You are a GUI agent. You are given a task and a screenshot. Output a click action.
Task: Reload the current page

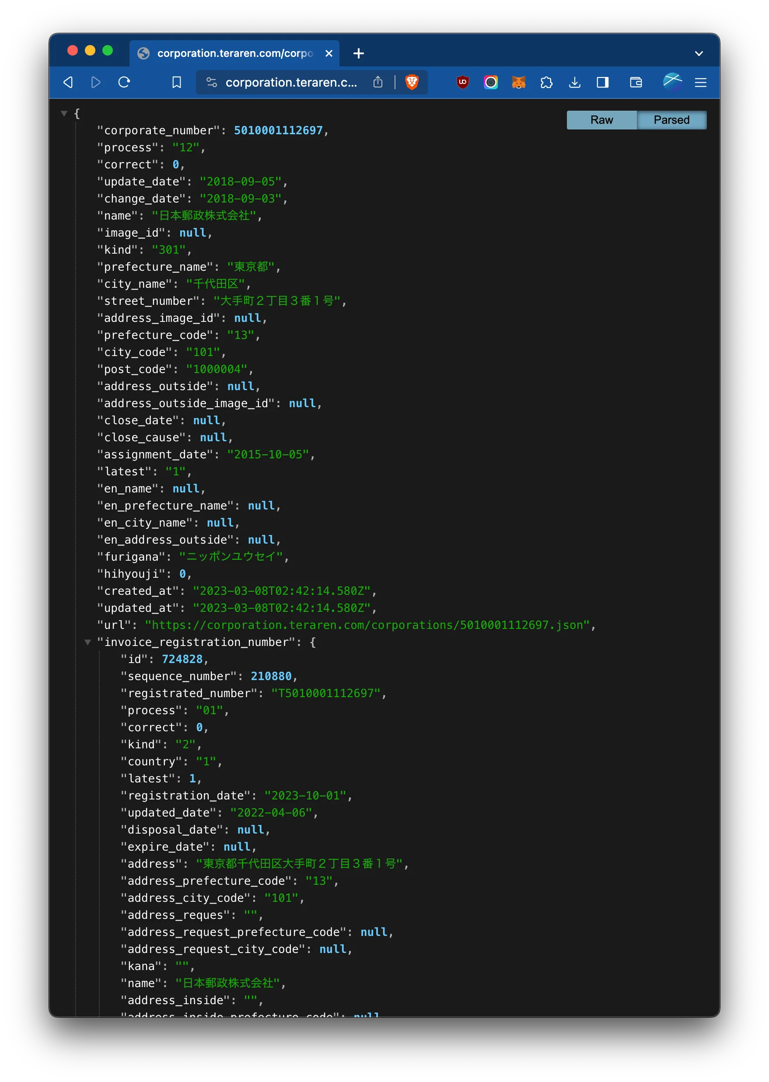124,82
